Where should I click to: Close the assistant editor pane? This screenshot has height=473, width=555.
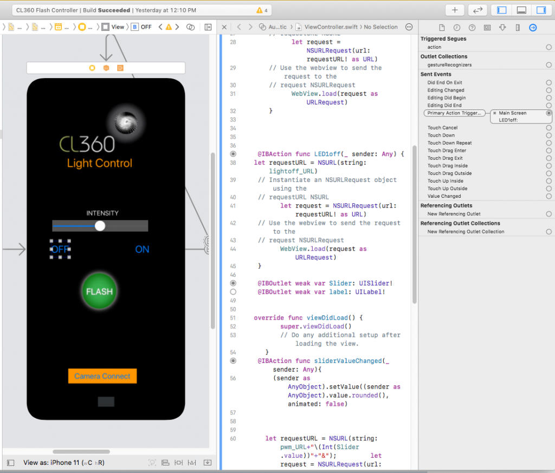224,27
